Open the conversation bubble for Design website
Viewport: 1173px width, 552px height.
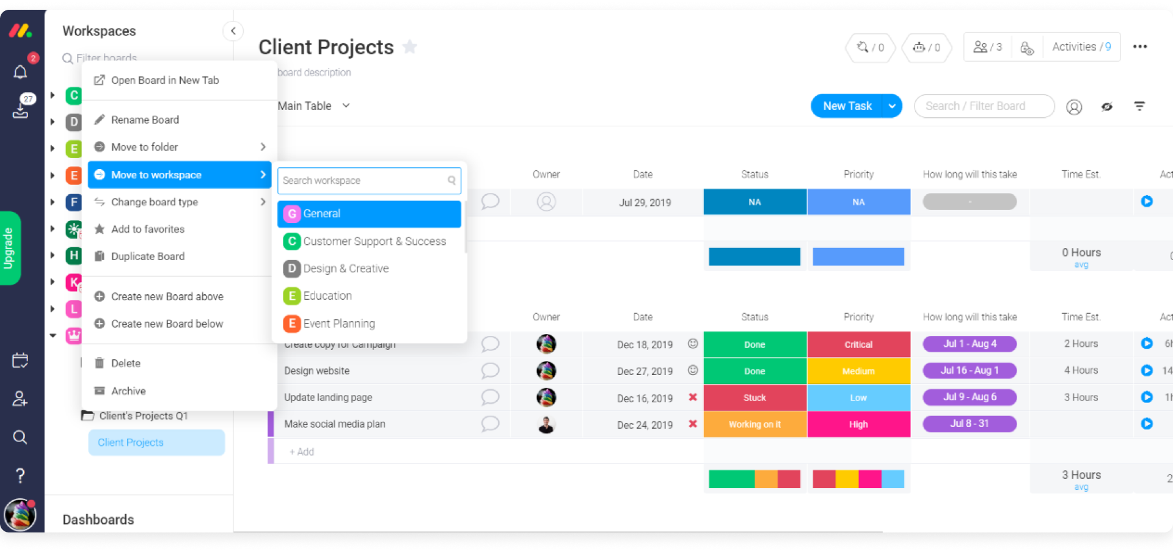click(490, 371)
